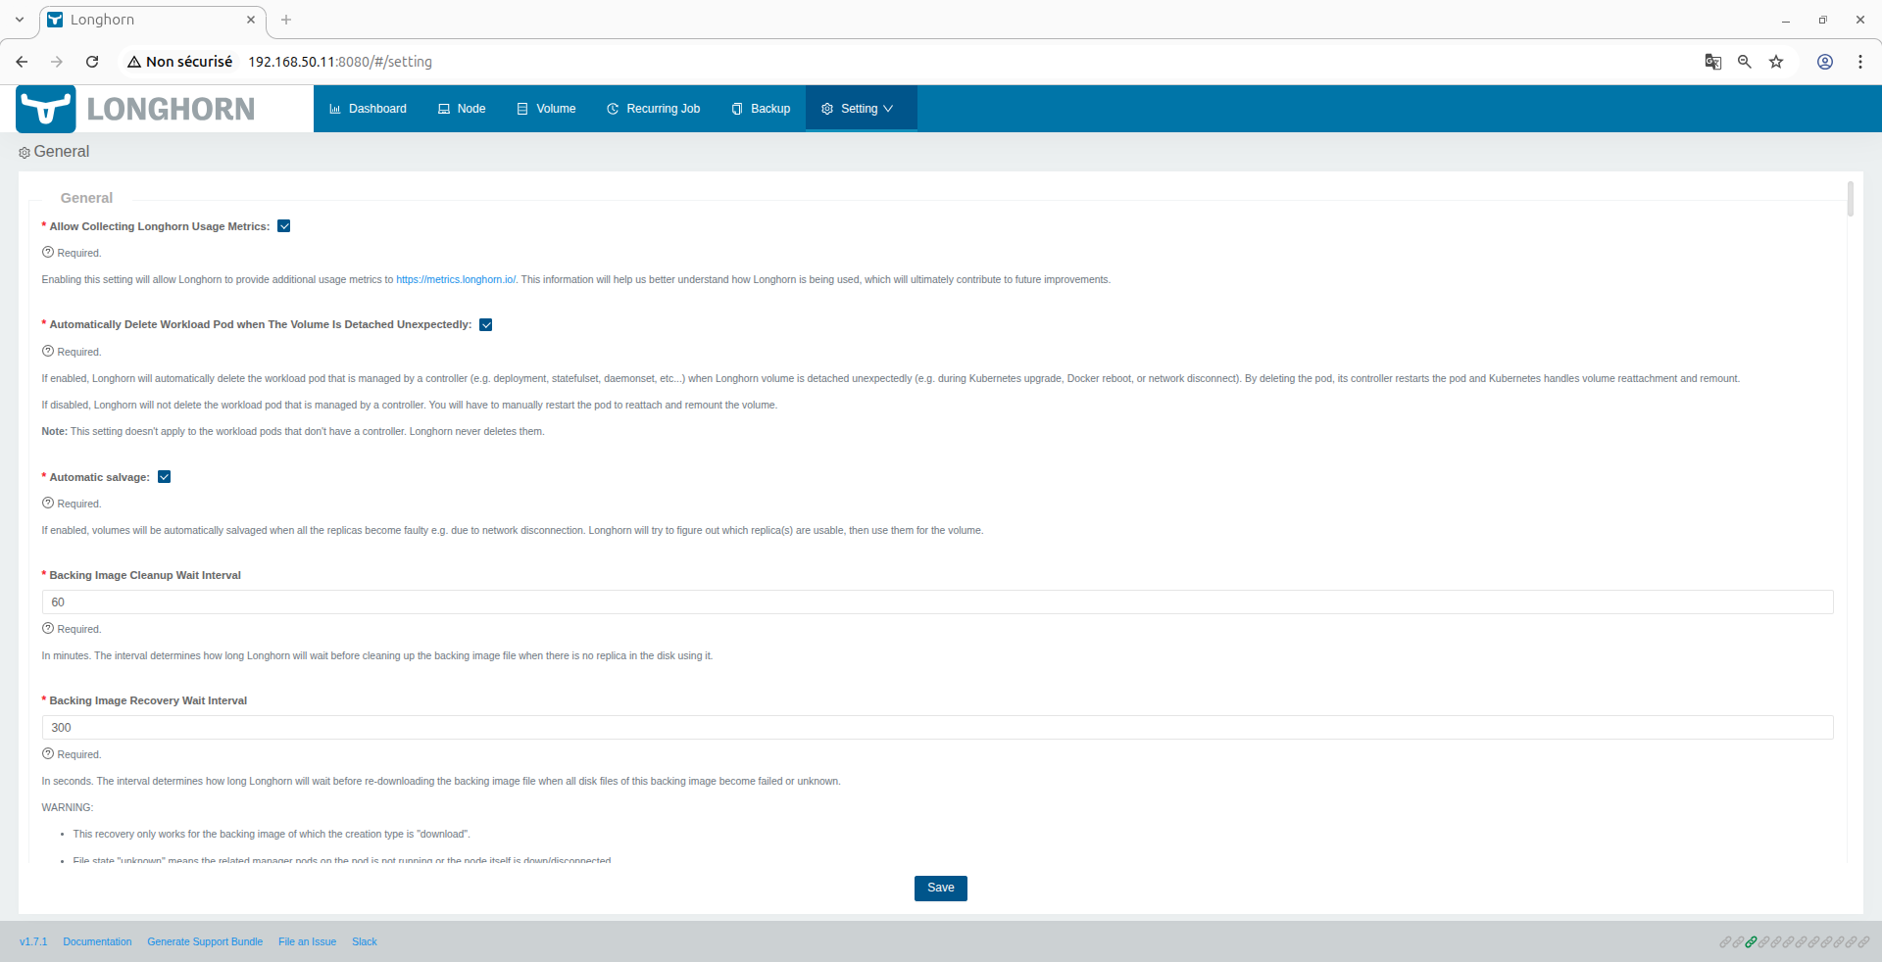Save the settings

941,889
